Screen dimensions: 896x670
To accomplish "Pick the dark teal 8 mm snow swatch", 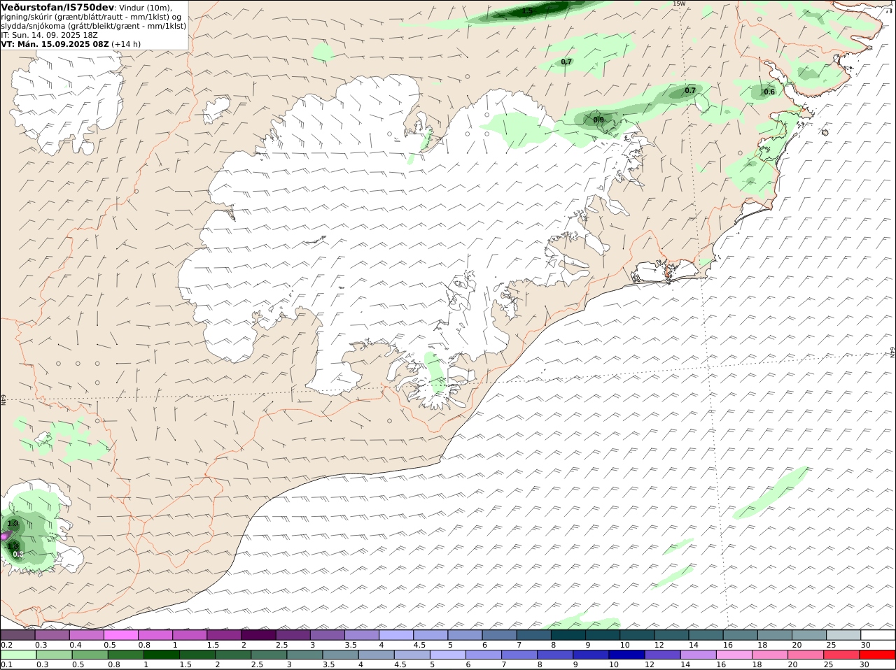I will (568, 635).
